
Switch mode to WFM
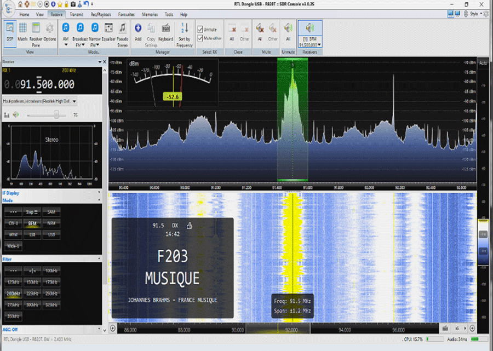click(x=13, y=235)
